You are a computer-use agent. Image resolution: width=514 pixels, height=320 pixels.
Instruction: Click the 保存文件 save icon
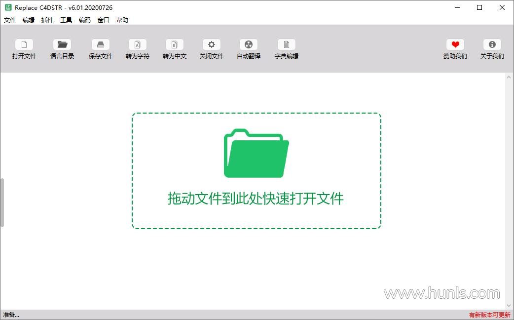point(101,44)
